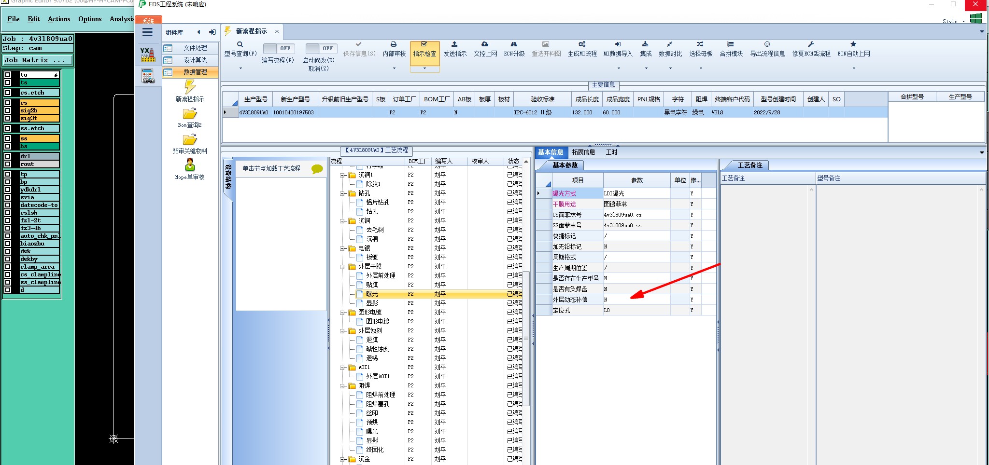989x465 pixels.
Task: Open 内部审核 toolbar icon
Action: 394,44
